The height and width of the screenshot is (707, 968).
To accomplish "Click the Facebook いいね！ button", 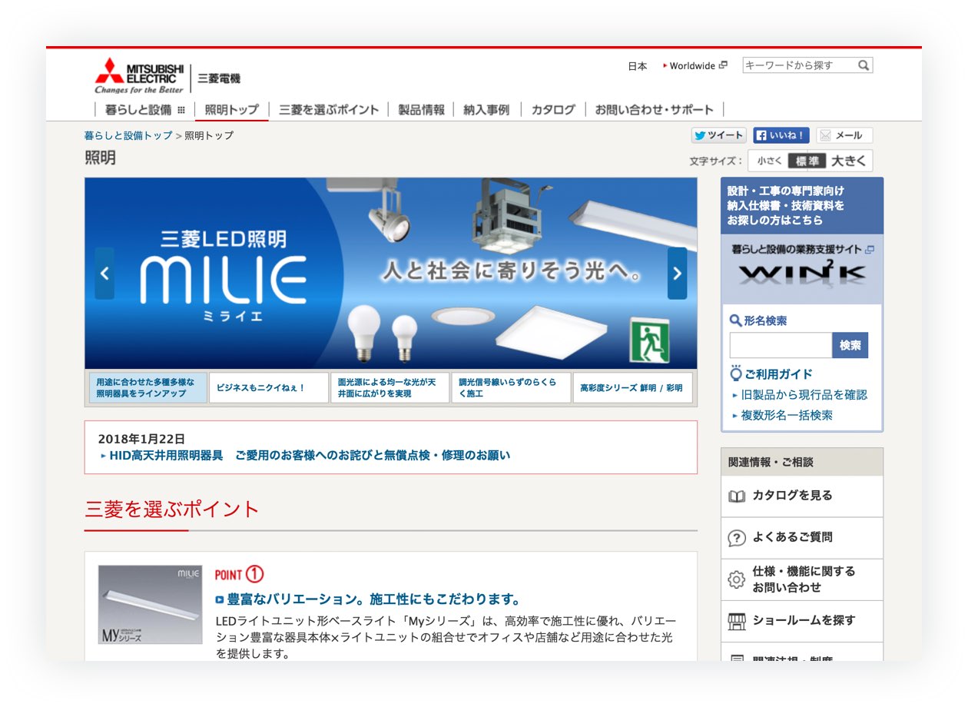I will click(x=781, y=135).
